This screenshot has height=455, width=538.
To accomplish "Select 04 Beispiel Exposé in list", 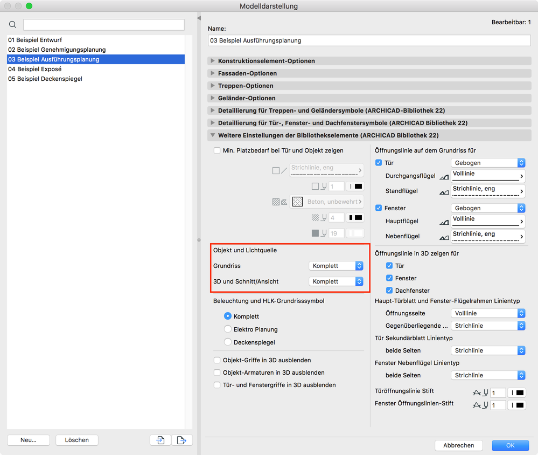I will point(96,69).
